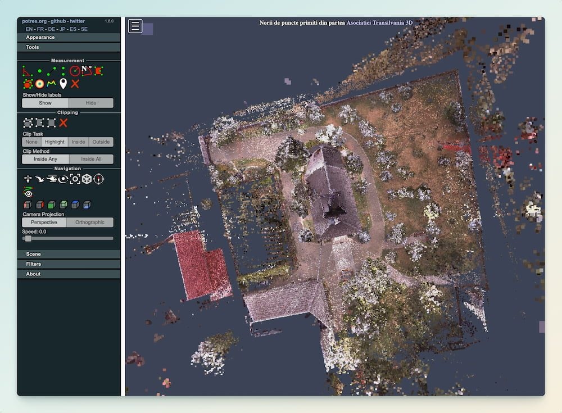The height and width of the screenshot is (413, 562).
Task: Activate the circle measurement tool
Action: [x=75, y=71]
